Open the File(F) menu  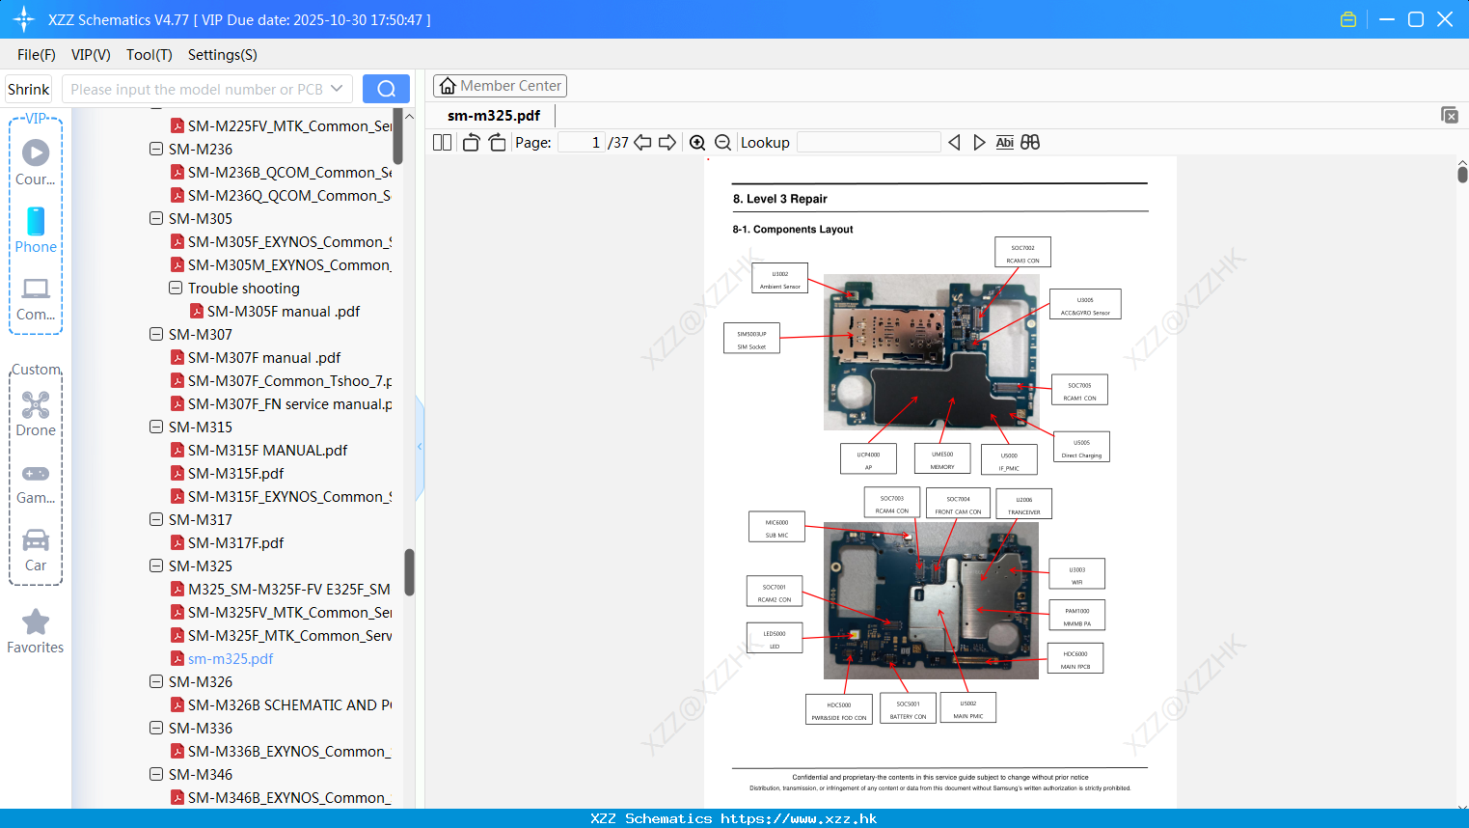click(x=37, y=55)
